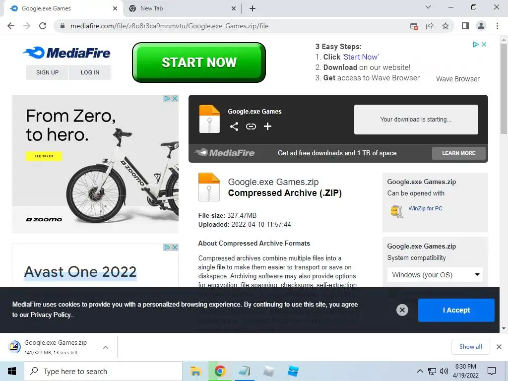The width and height of the screenshot is (508, 381).
Task: Close the Wave Browser ad
Action: pos(484,44)
